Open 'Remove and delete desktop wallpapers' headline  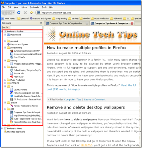(86, 107)
